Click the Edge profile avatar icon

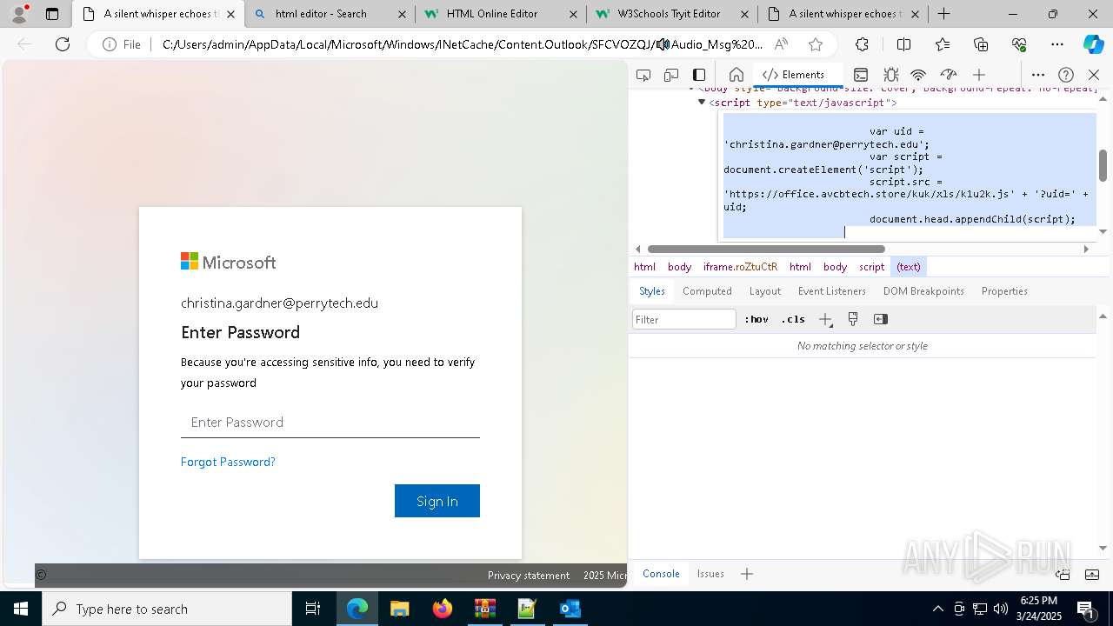(x=19, y=14)
